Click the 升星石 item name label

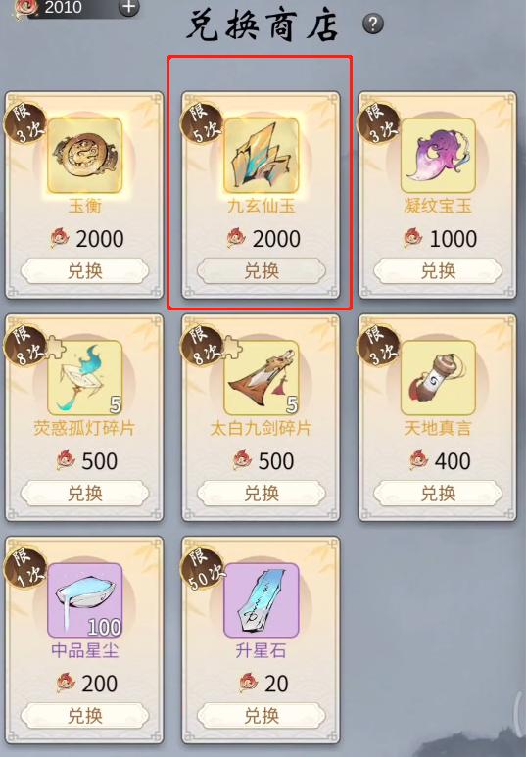tap(261, 650)
